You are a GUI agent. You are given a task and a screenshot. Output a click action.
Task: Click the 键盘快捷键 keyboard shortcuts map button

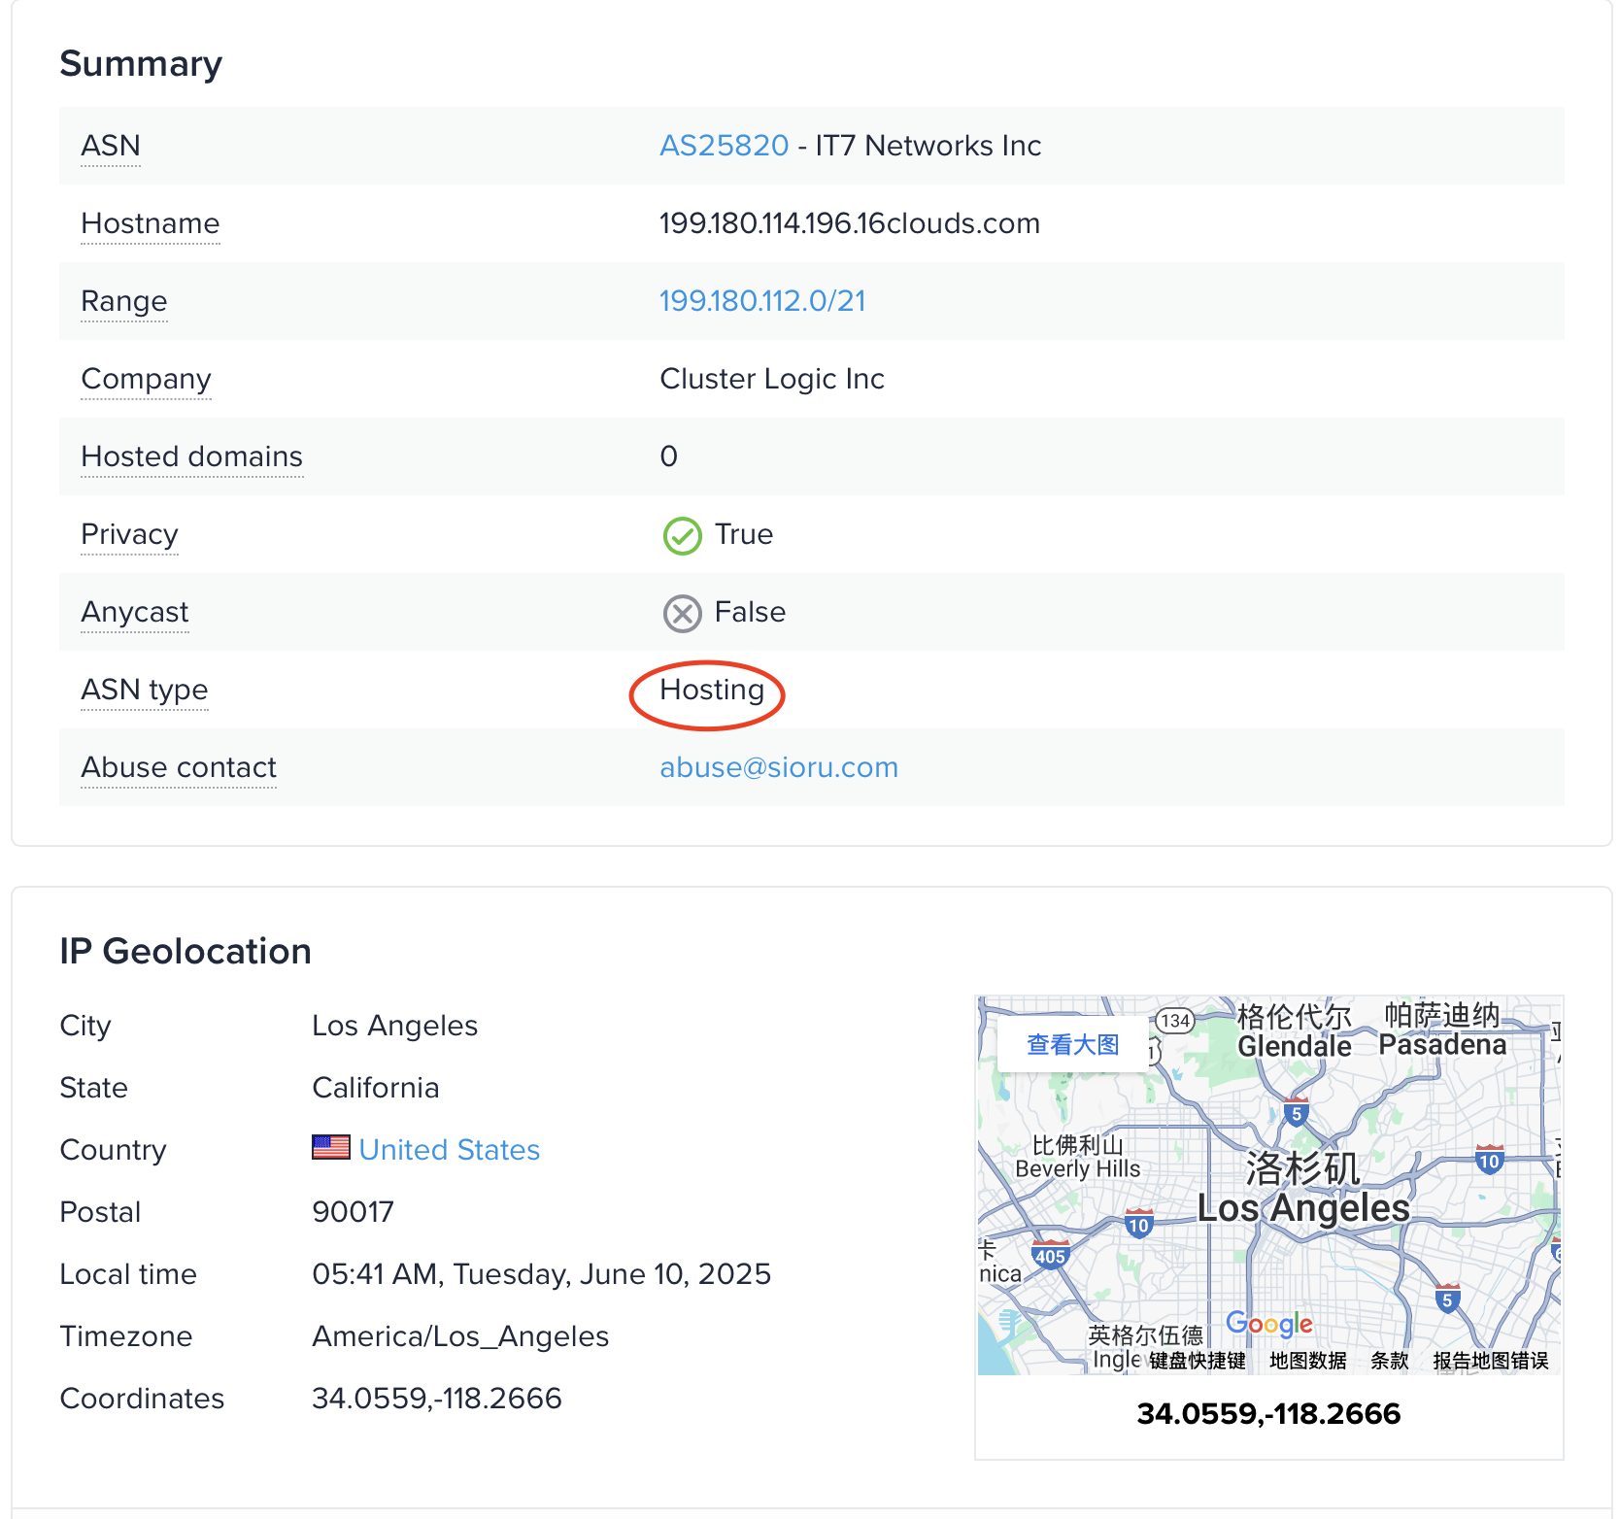coord(1197,1361)
